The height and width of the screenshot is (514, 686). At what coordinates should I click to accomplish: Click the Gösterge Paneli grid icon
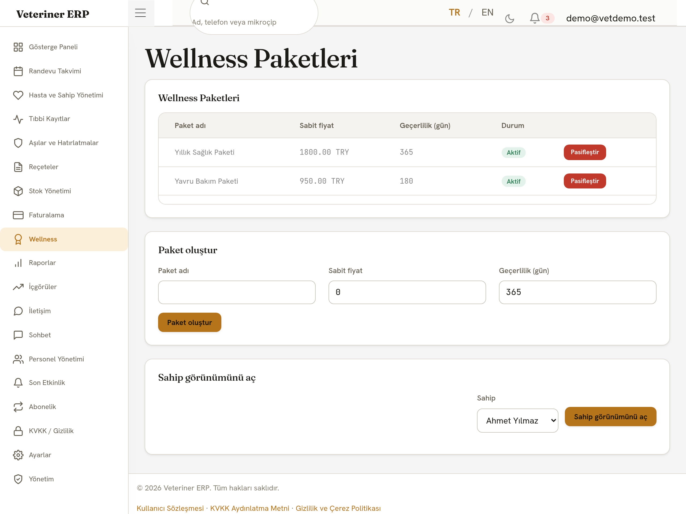point(18,47)
